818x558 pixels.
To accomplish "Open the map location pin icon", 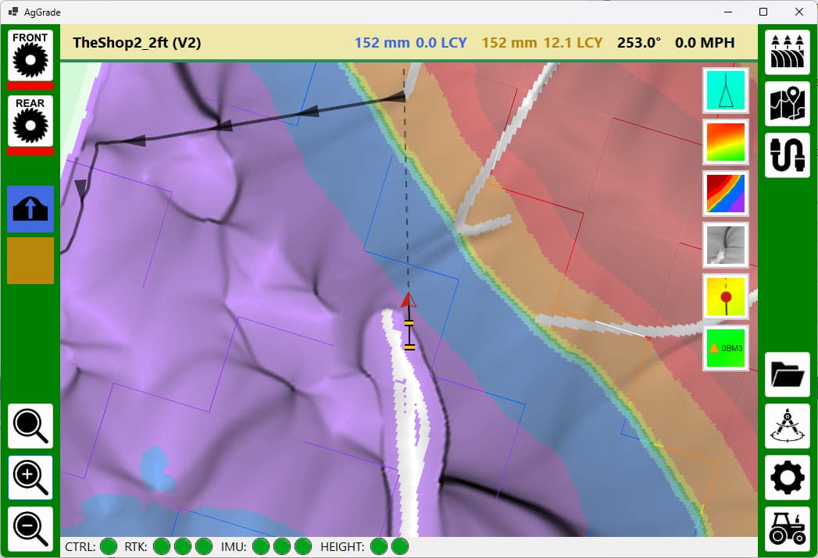I will pyautogui.click(x=787, y=104).
